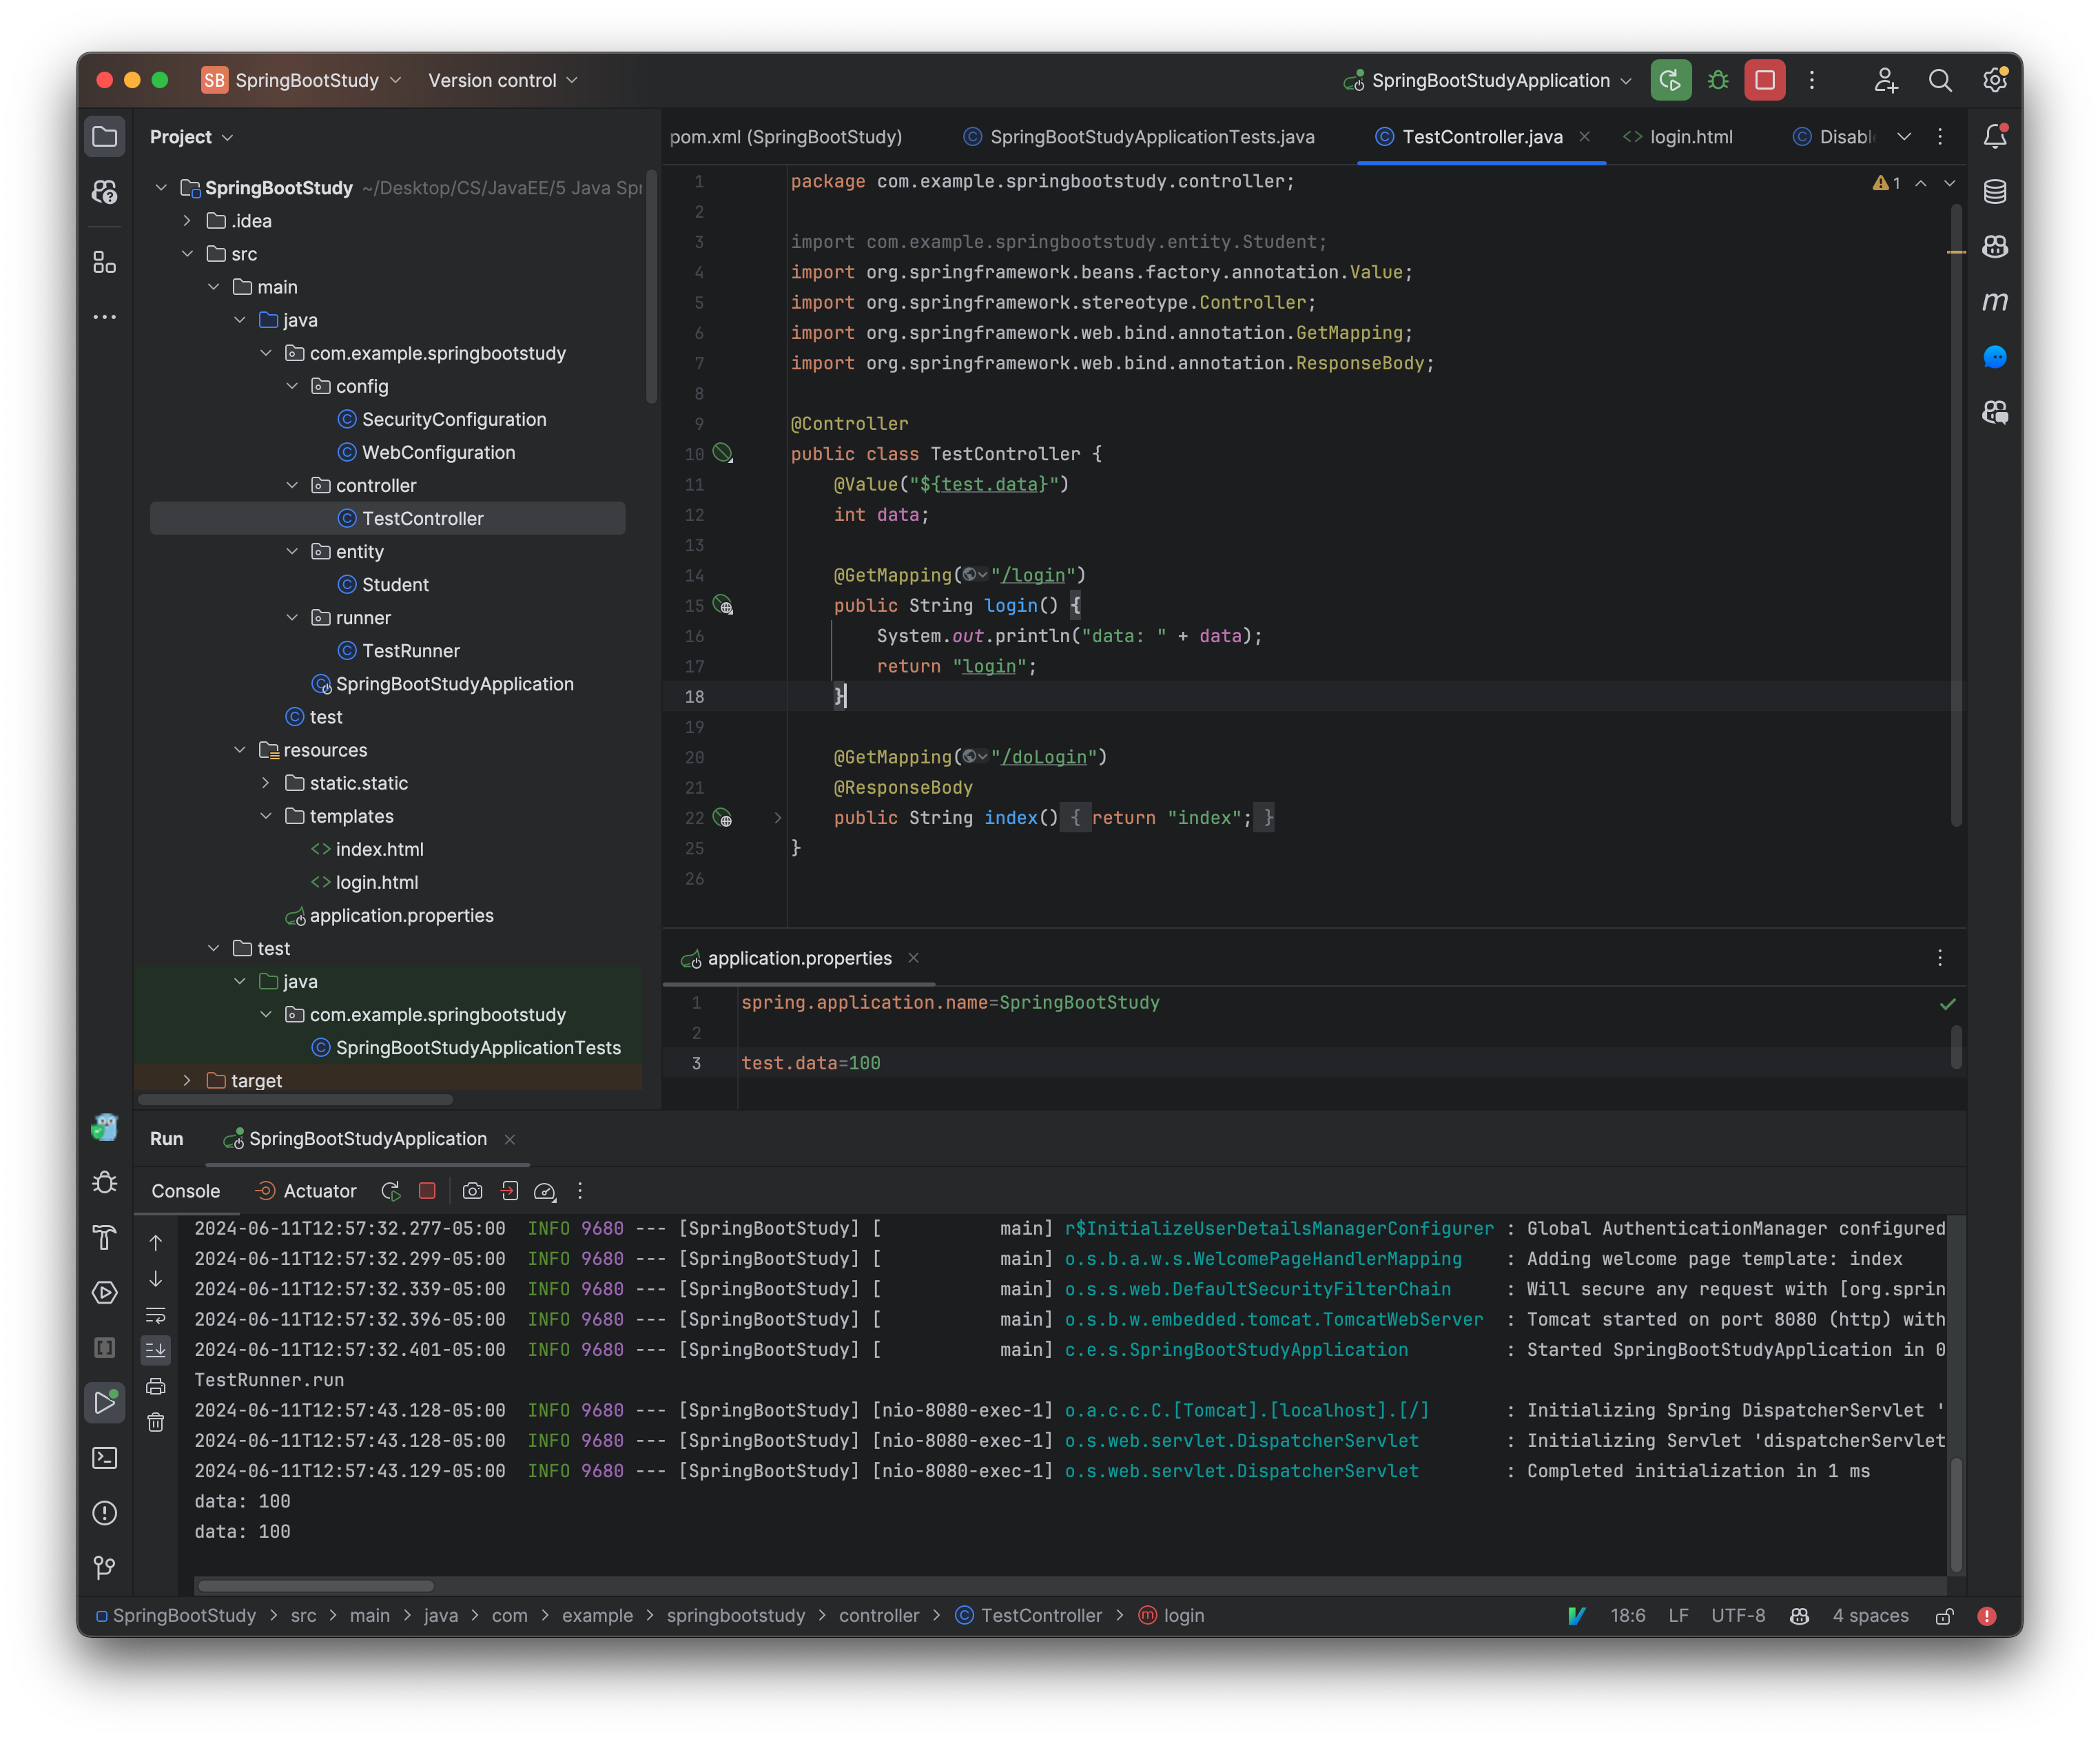Open the Maven tool window
The width and height of the screenshot is (2100, 1739).
point(1995,301)
